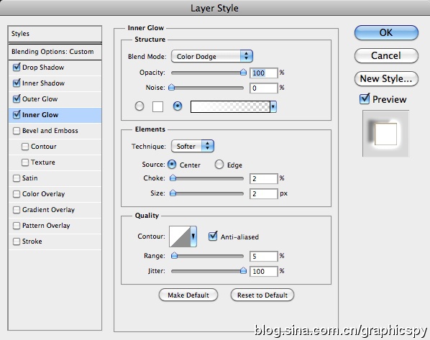Open the Contour picker dropdown arrow

tap(193, 236)
